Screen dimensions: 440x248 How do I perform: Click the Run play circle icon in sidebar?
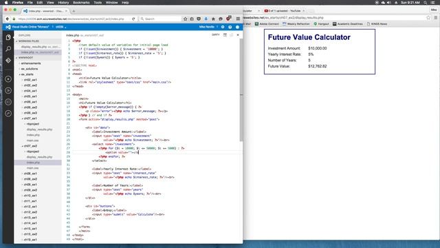[x=8, y=79]
